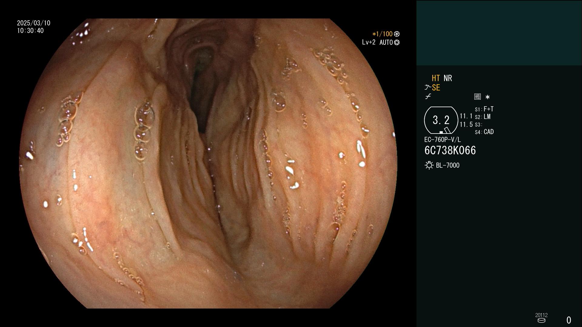Click the 11.1 diameter value
This screenshot has width=582, height=327.
coord(466,116)
